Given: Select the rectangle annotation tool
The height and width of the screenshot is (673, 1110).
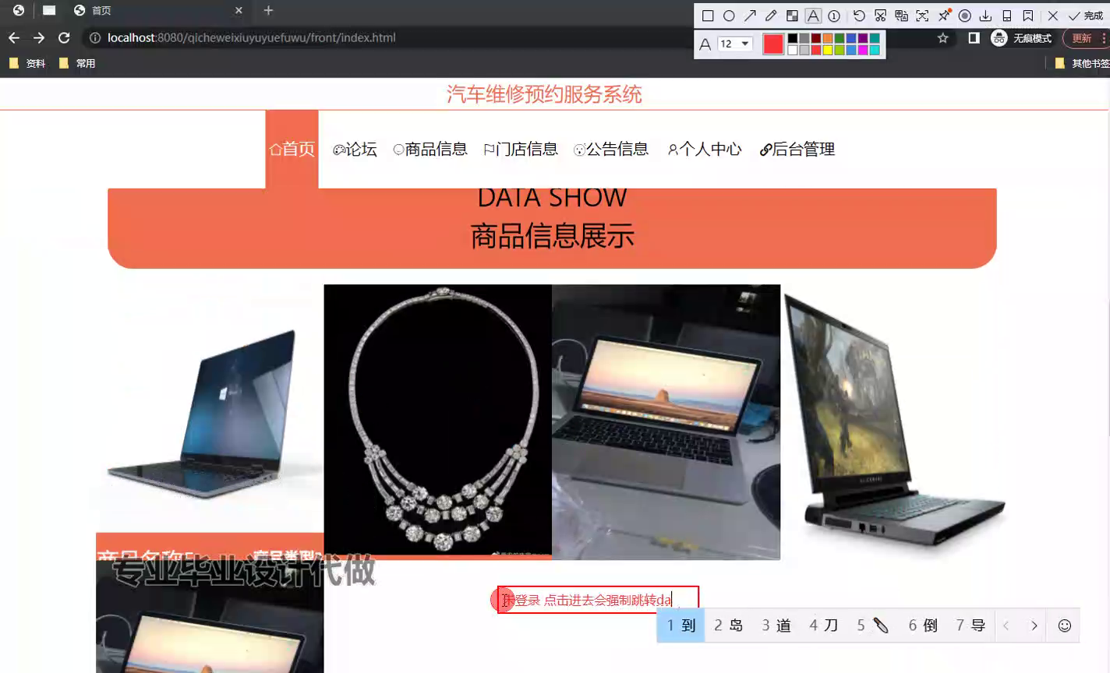Looking at the screenshot, I should pos(708,16).
